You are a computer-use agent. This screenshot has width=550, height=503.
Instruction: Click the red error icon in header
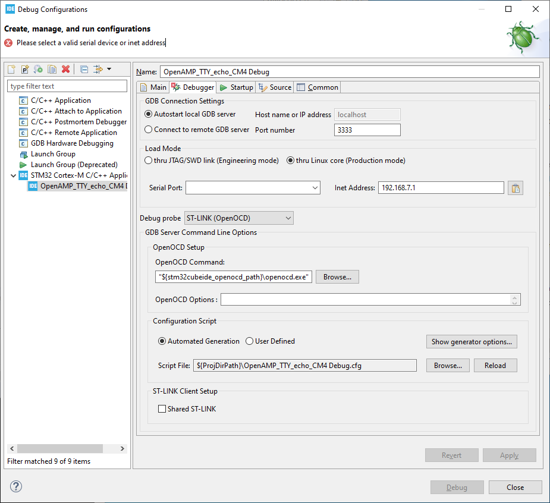click(x=8, y=43)
